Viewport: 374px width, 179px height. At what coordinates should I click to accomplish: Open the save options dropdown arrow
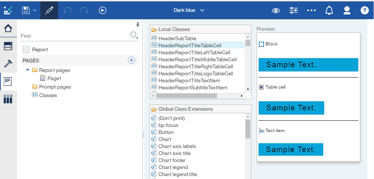pyautogui.click(x=35, y=10)
